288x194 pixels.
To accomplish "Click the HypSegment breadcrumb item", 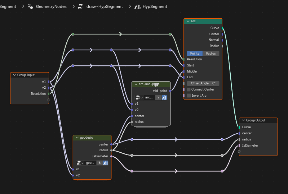I will 155,6.
